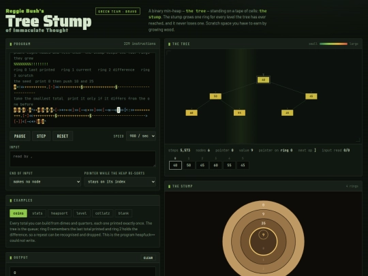Click the STEP button

click(x=42, y=136)
